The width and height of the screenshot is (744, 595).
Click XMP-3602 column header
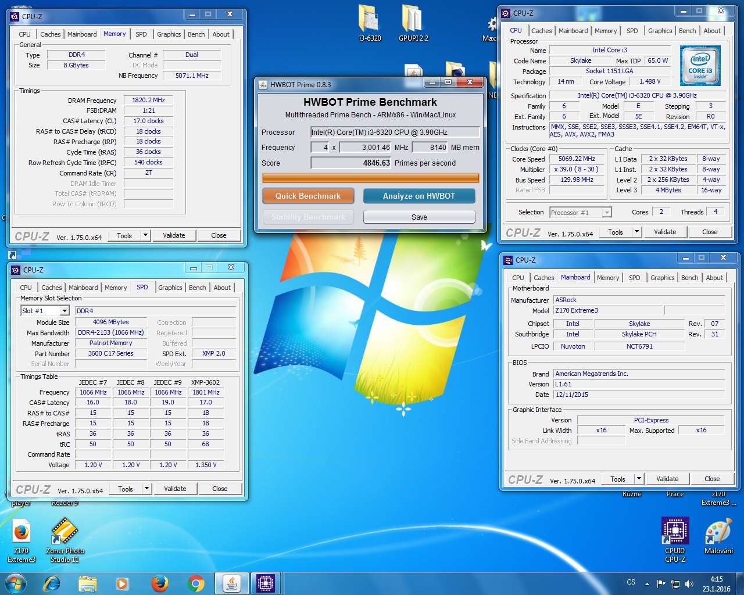tap(205, 382)
